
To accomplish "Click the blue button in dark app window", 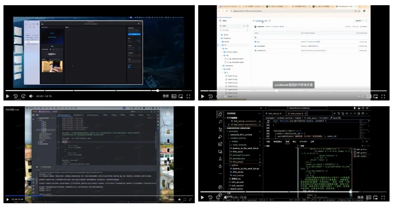I will (x=134, y=34).
